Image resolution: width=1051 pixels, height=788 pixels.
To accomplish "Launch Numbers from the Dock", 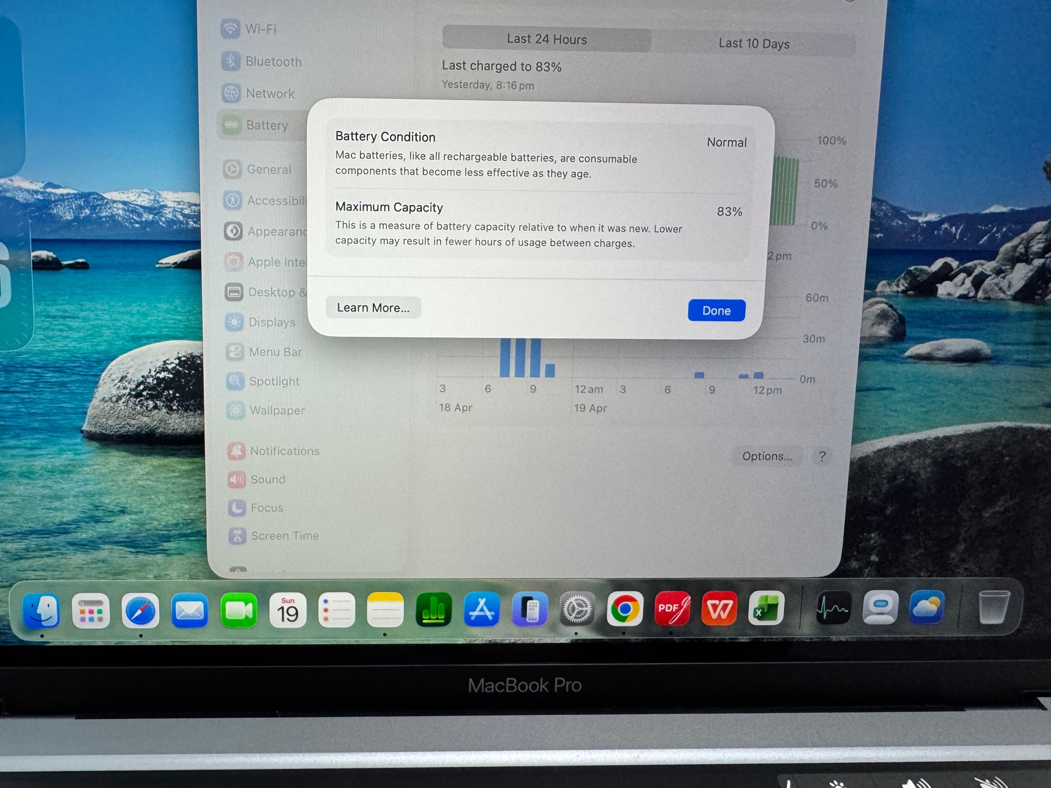I will click(434, 609).
